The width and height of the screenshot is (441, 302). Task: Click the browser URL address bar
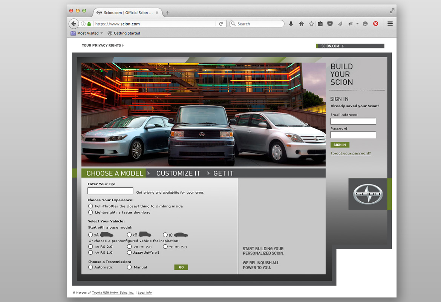click(x=155, y=24)
